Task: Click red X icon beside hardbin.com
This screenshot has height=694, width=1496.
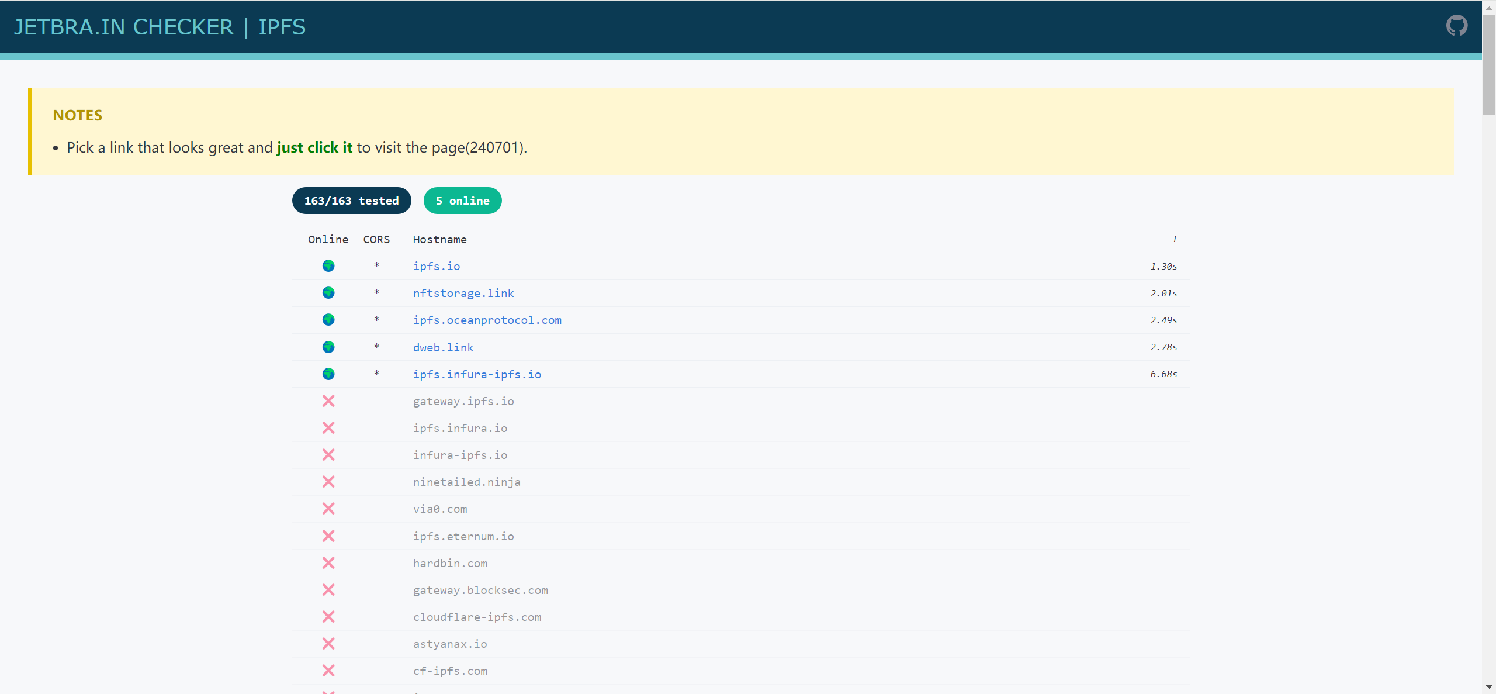Action: pos(328,563)
